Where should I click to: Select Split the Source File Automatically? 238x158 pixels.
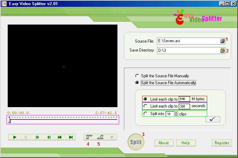[137, 83]
